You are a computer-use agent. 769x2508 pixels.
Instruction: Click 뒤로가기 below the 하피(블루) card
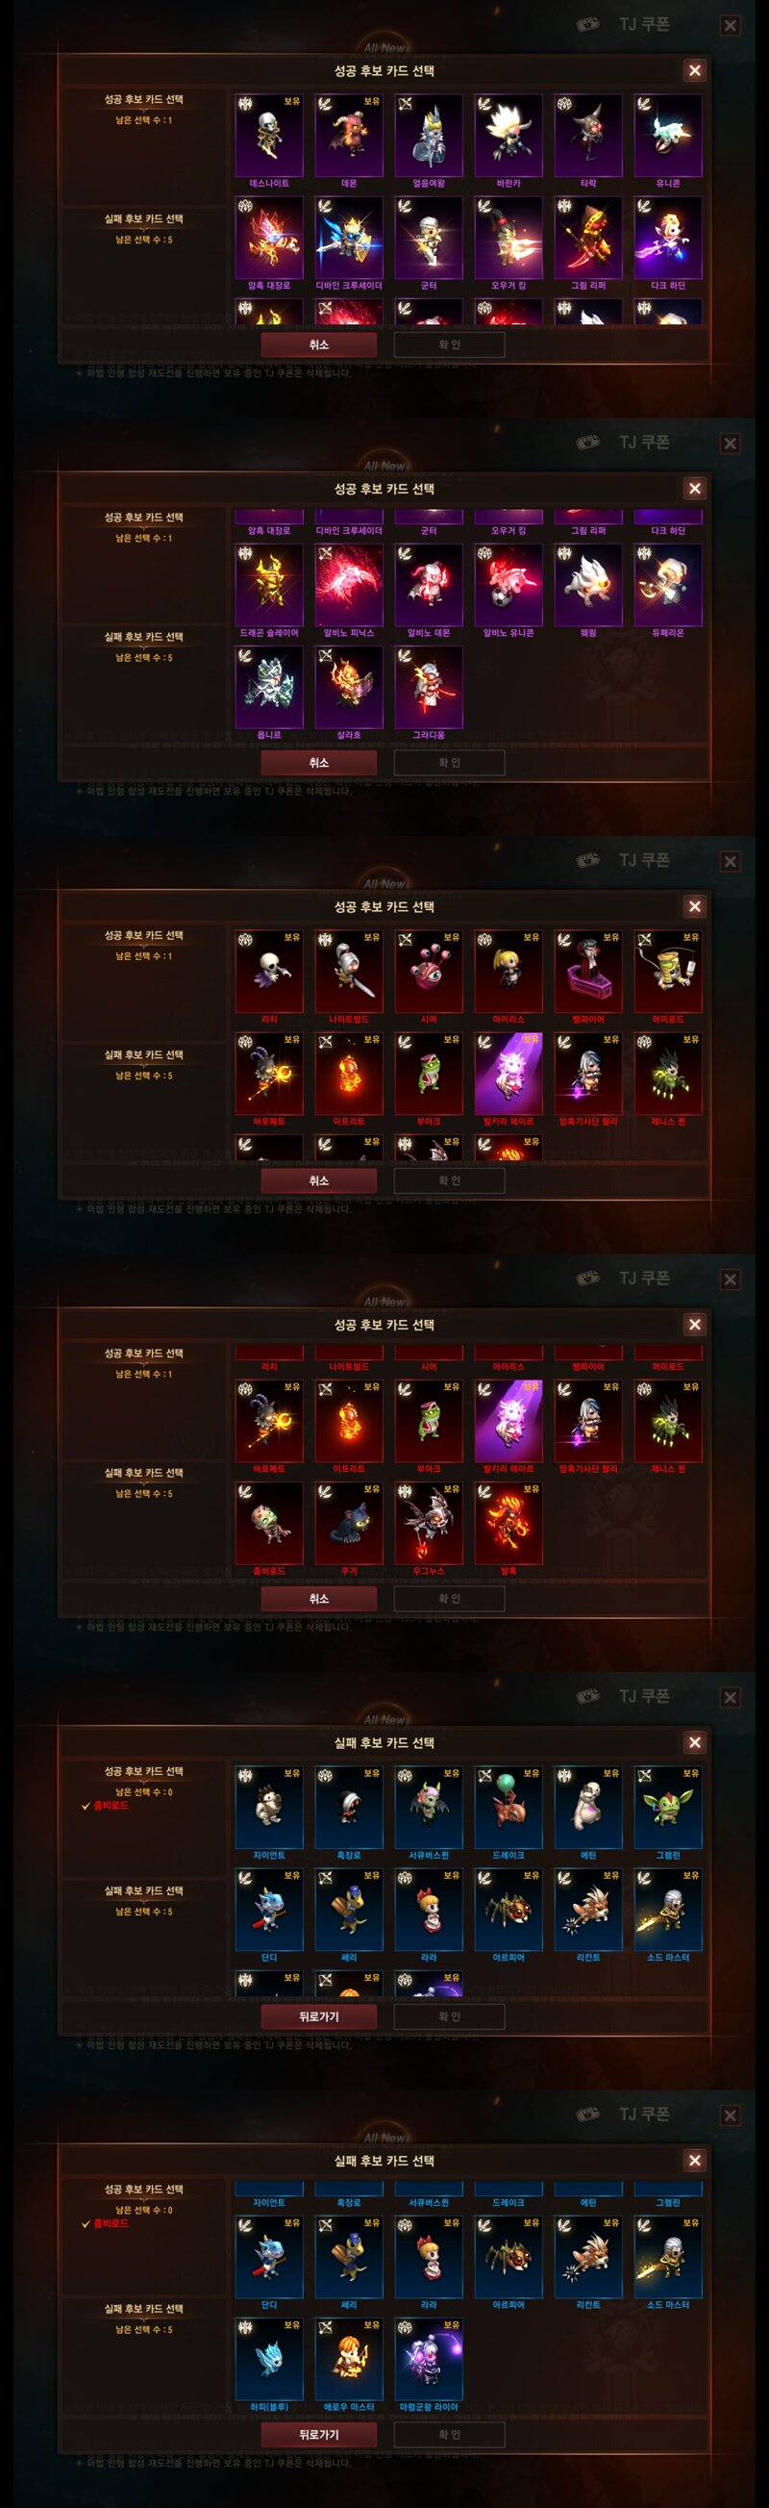(318, 2434)
